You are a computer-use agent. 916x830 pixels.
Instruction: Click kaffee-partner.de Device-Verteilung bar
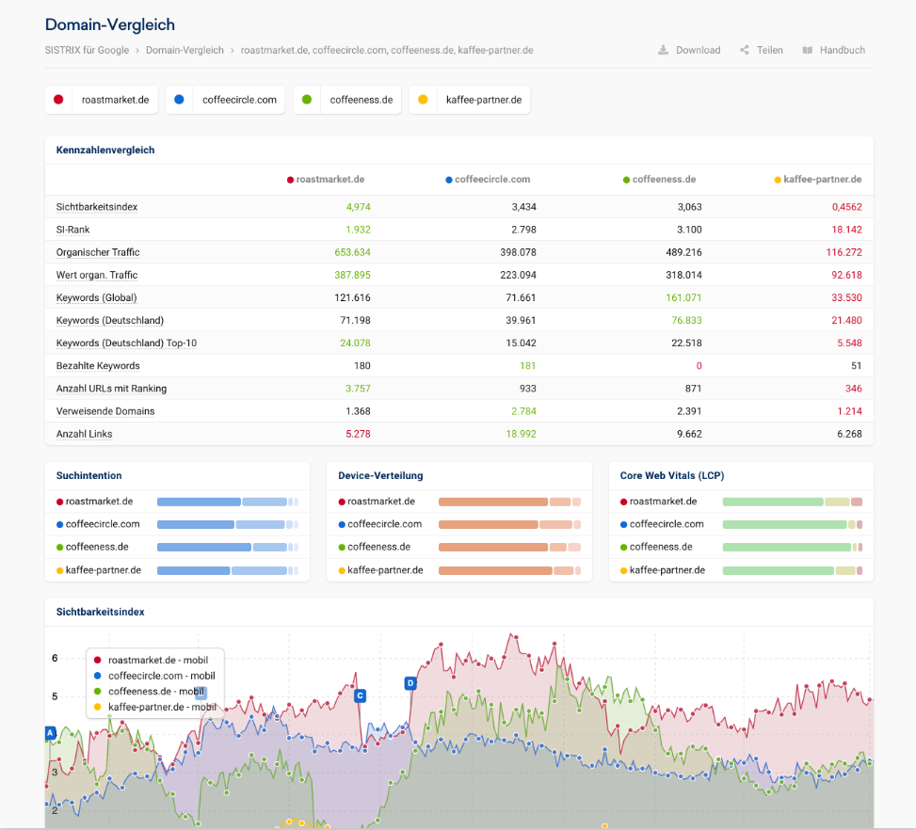(509, 570)
